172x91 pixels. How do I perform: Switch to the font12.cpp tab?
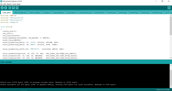(112, 13)
